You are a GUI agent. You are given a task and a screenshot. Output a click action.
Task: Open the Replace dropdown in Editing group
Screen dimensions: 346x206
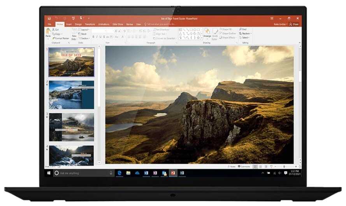click(245, 33)
